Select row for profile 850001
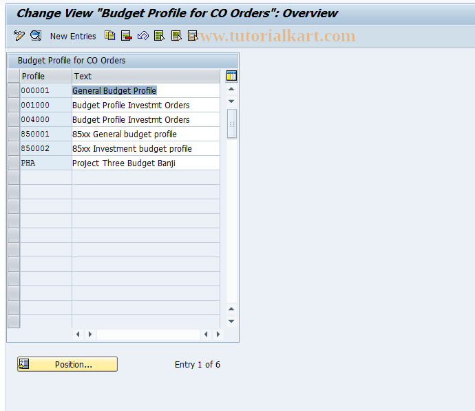The height and width of the screenshot is (411, 475). click(14, 134)
